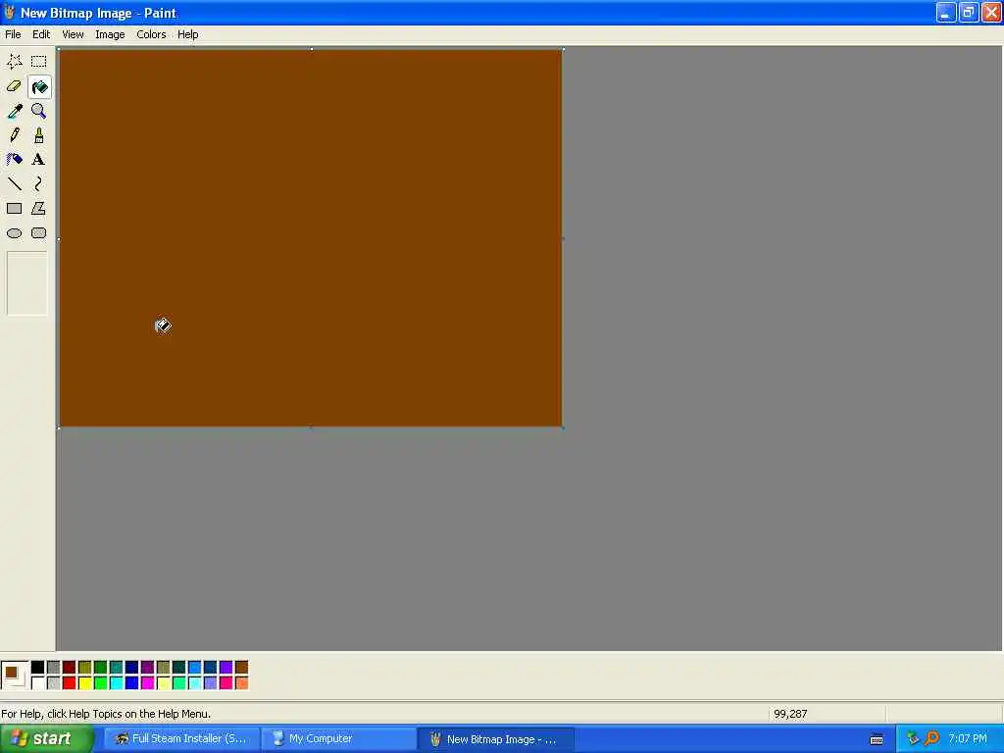The width and height of the screenshot is (1004, 753).
Task: Choose the dark red swatch
Action: pos(70,667)
